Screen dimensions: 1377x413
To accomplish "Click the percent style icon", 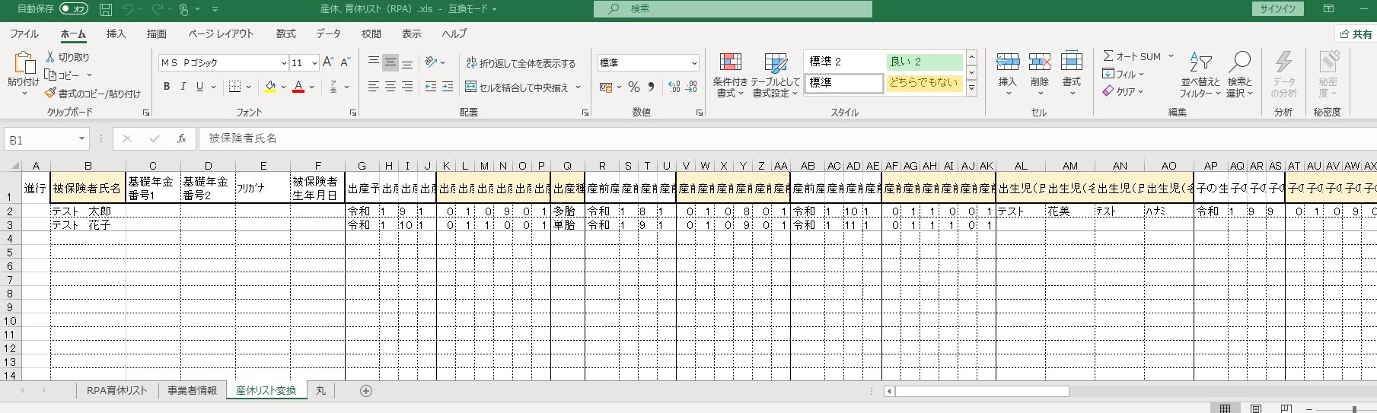I will click(633, 87).
